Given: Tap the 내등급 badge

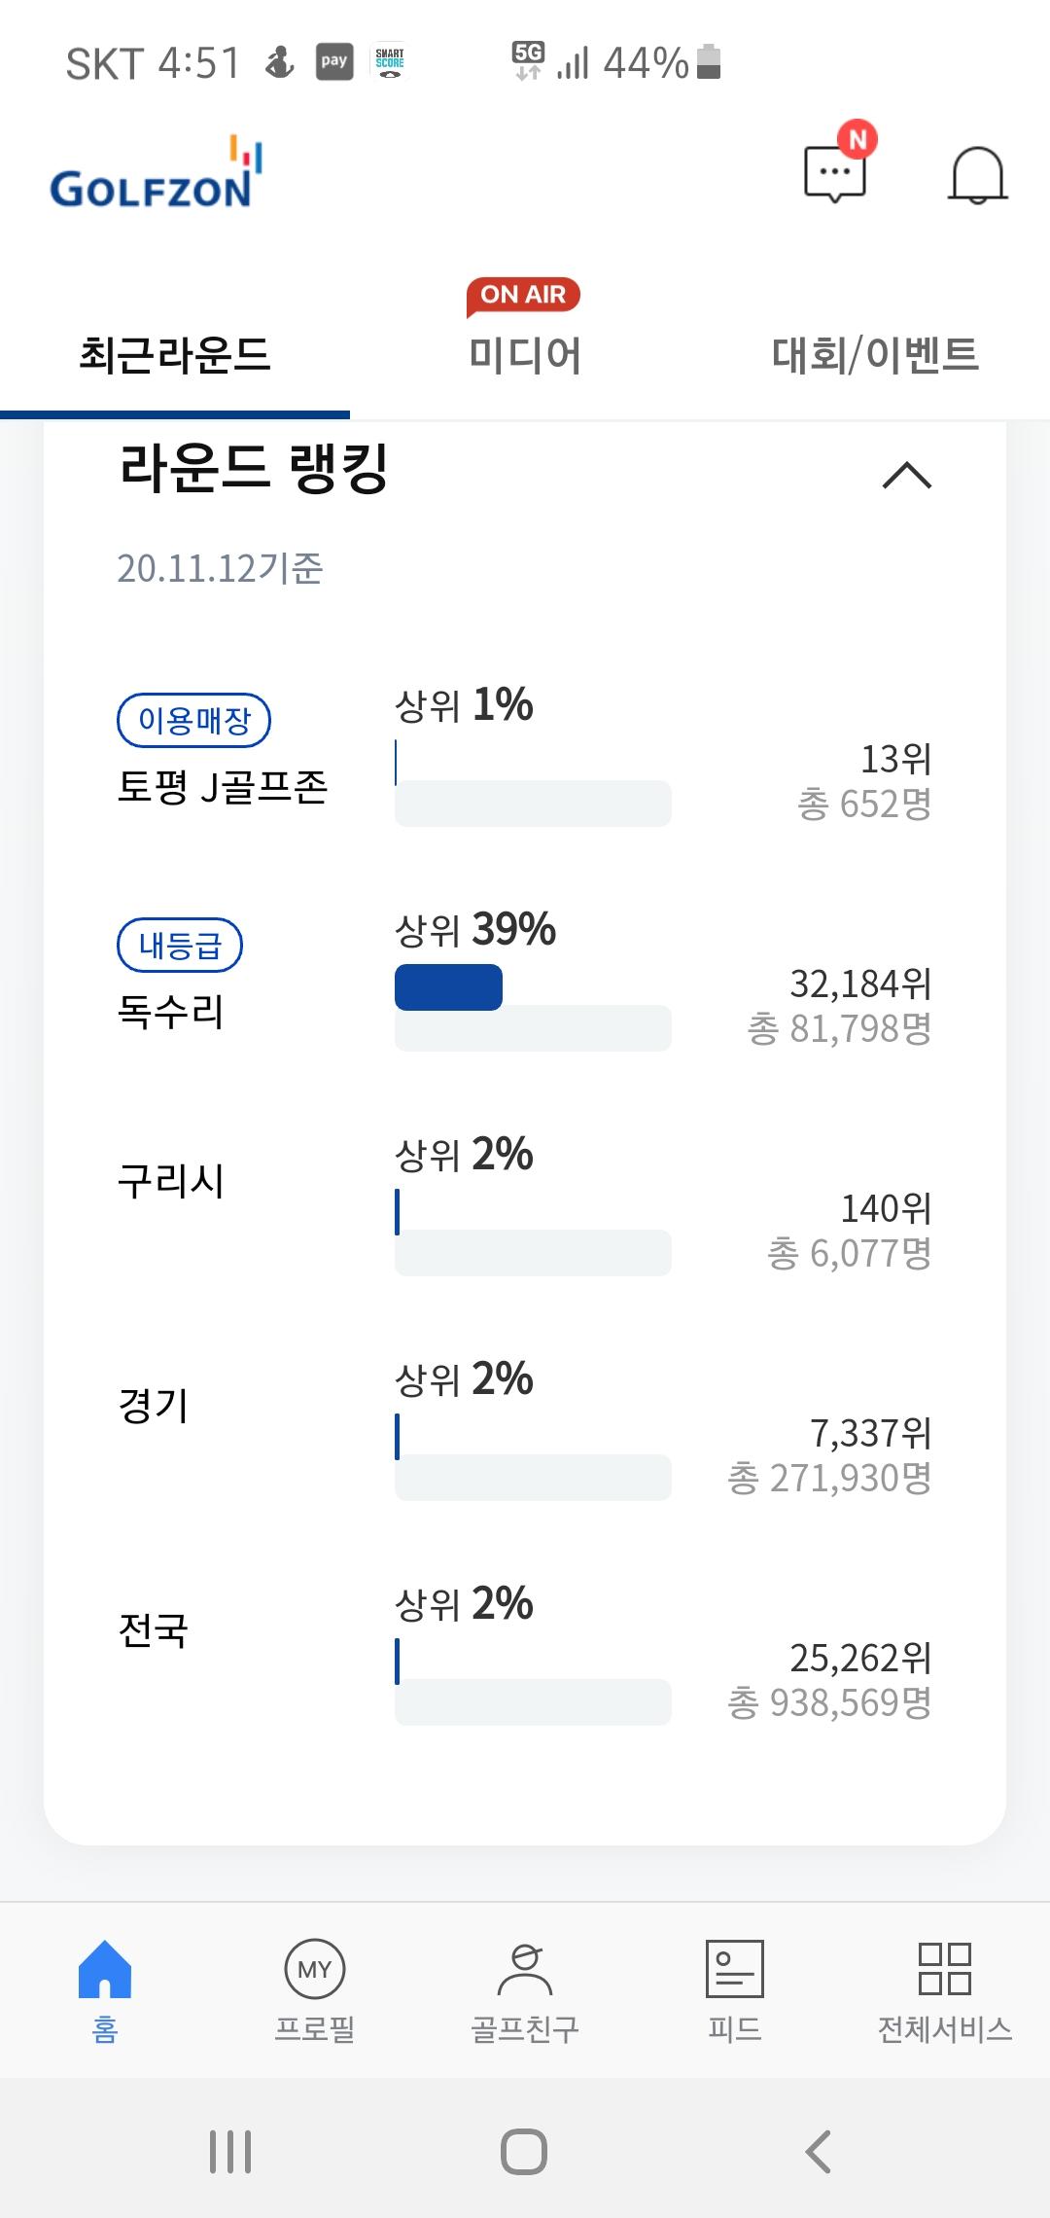Looking at the screenshot, I should click(x=180, y=946).
